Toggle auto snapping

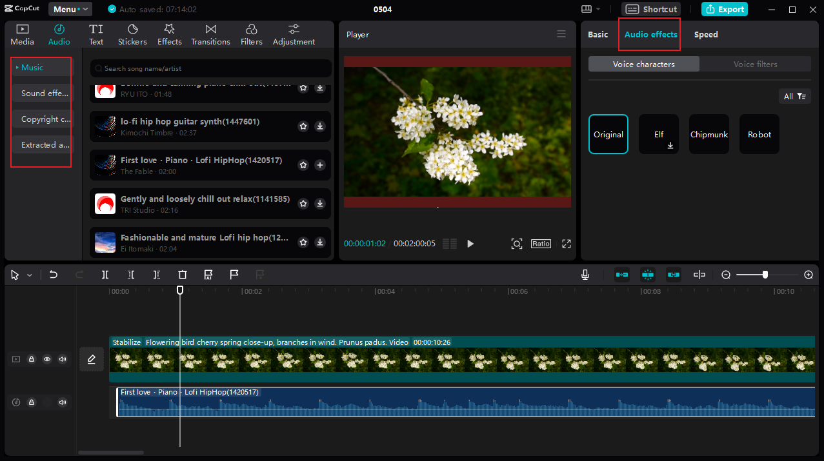648,275
